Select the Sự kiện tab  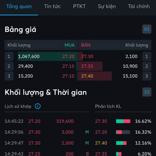[107, 6]
